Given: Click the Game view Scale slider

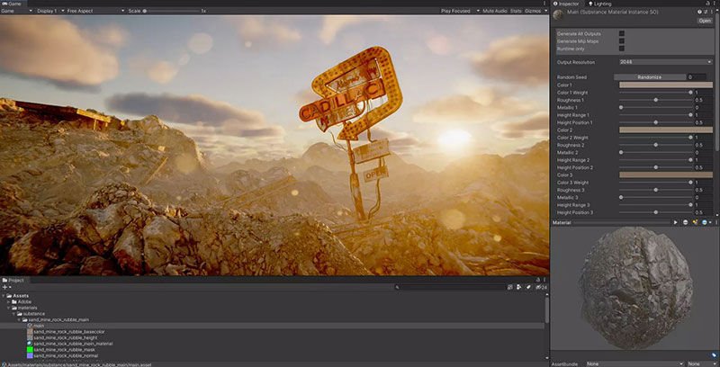Looking at the screenshot, I should 170,11.
